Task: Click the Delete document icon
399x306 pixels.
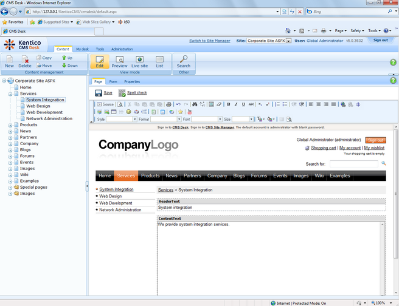Action: coord(25,61)
